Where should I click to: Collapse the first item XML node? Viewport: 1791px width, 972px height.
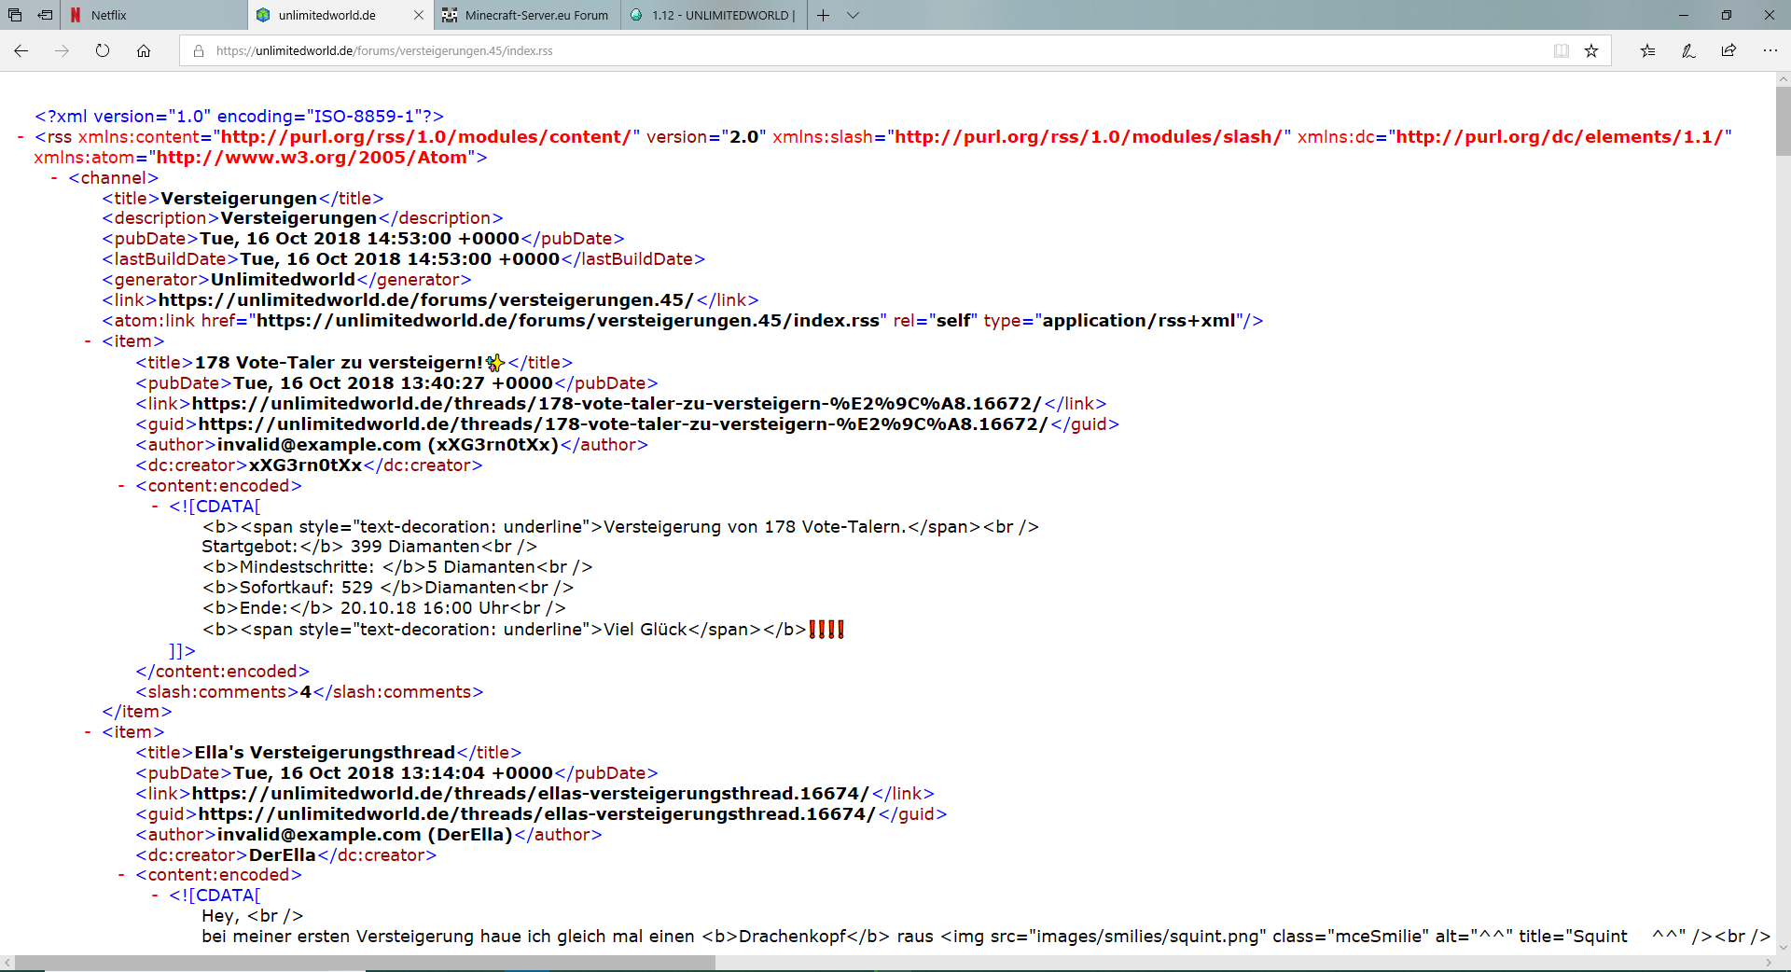tap(88, 341)
